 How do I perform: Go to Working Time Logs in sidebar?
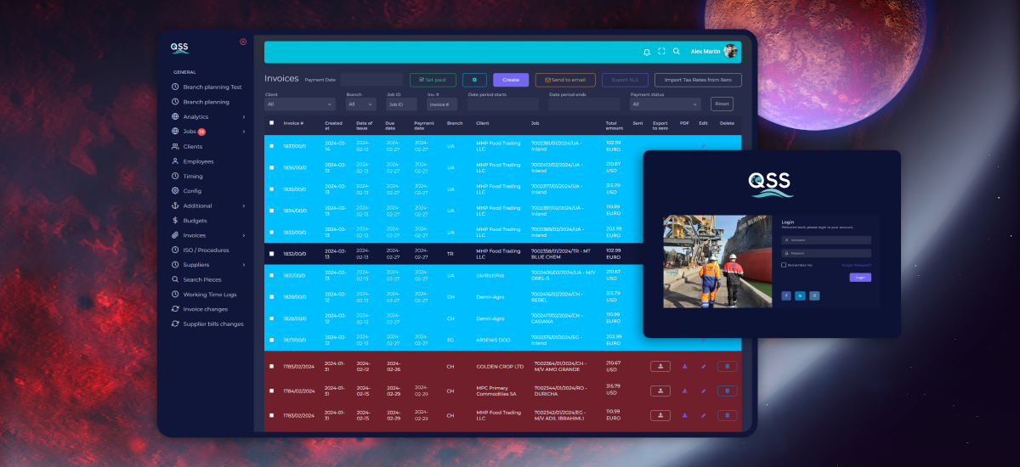coord(212,295)
